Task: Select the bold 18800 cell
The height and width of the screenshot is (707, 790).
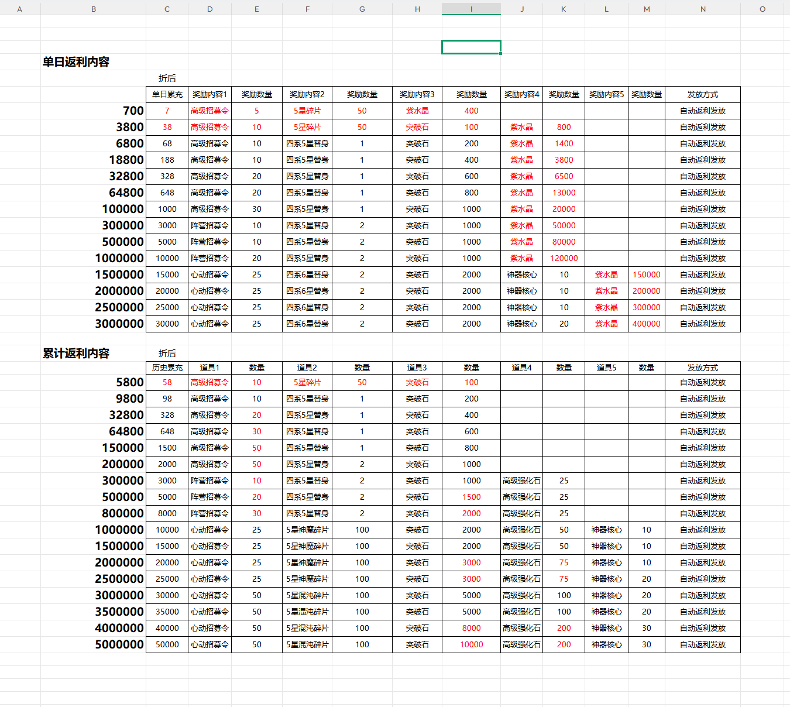Action: pyautogui.click(x=126, y=160)
